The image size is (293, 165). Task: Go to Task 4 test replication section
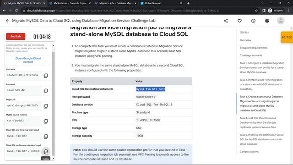(x=258, y=122)
